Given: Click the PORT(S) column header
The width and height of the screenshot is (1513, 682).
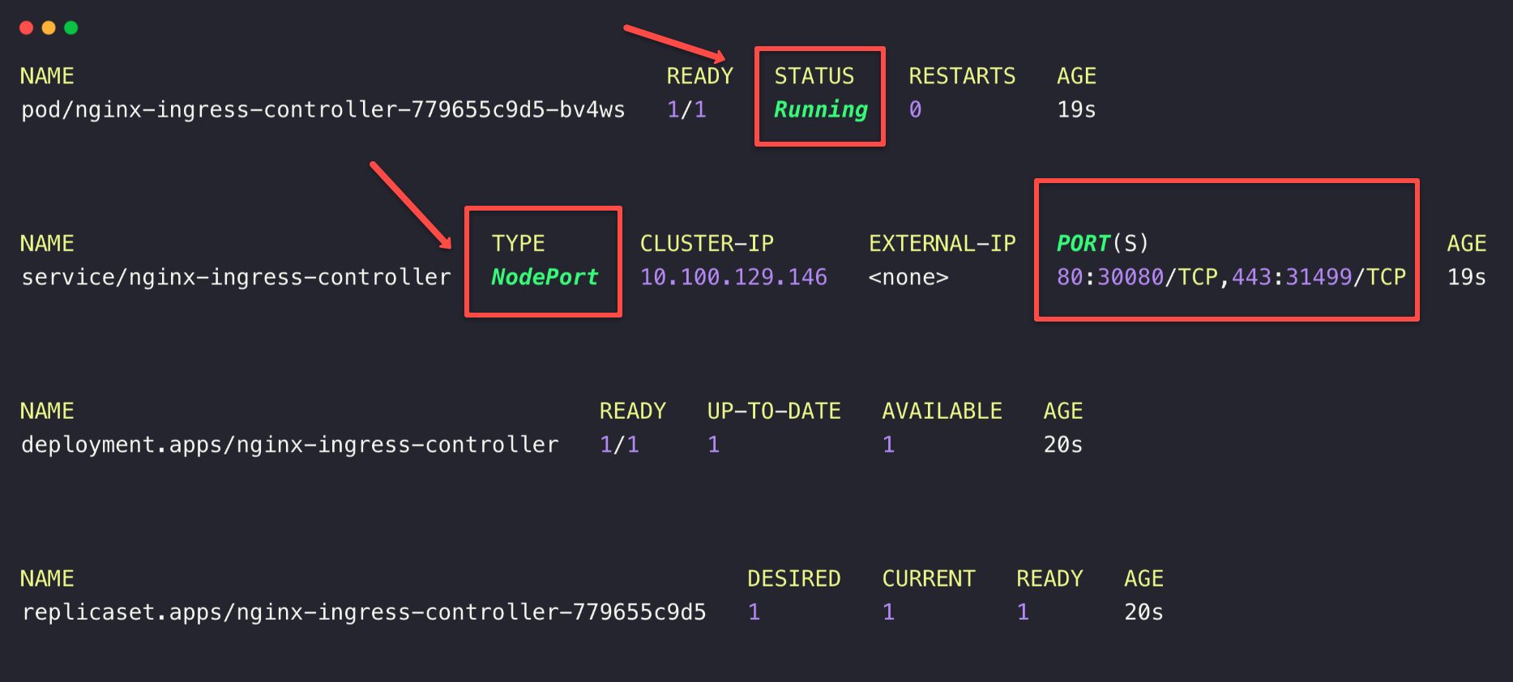Looking at the screenshot, I should click(x=1102, y=244).
